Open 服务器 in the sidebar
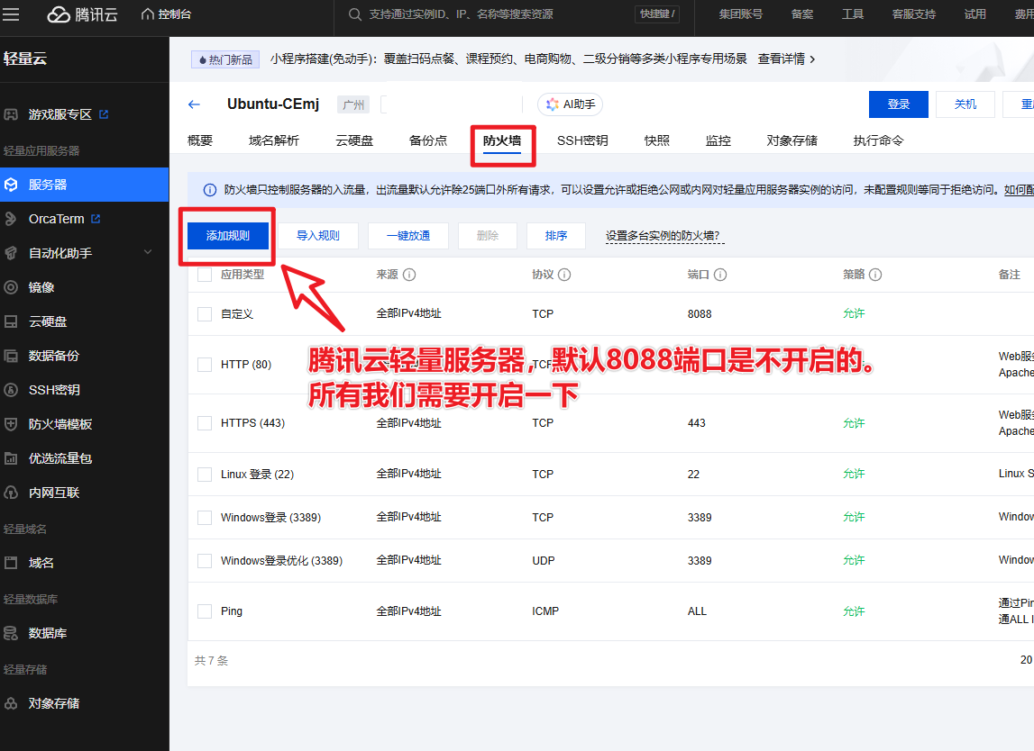The width and height of the screenshot is (1034, 751). pos(48,185)
